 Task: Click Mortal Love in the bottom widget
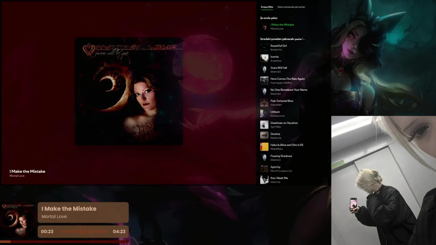pos(54,216)
